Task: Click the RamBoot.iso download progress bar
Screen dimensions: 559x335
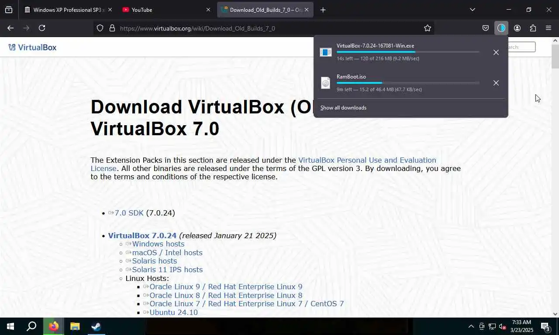Action: [408, 83]
